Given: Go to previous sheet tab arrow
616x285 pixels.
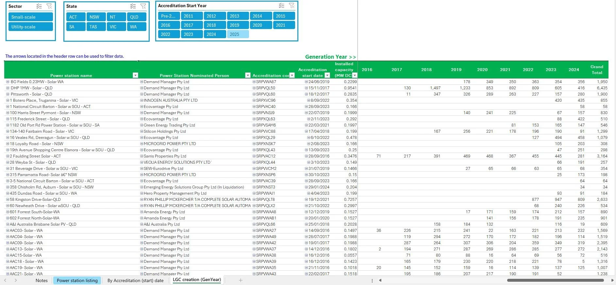Looking at the screenshot, I should pos(5,280).
